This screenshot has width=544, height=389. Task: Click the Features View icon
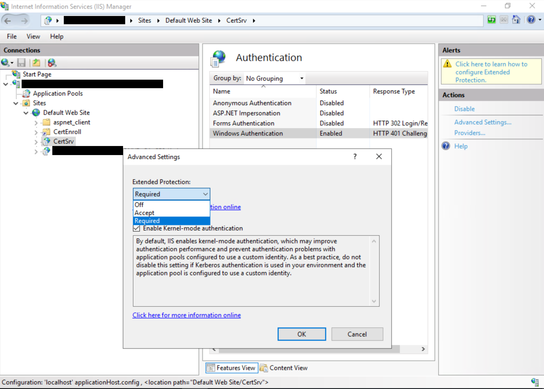coord(211,368)
